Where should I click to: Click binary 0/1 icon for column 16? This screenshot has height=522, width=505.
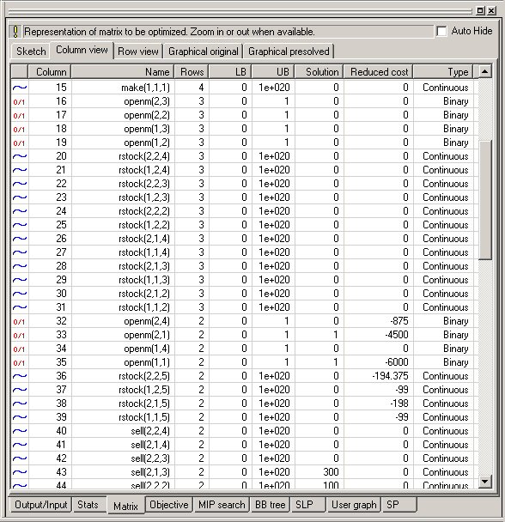coord(19,102)
